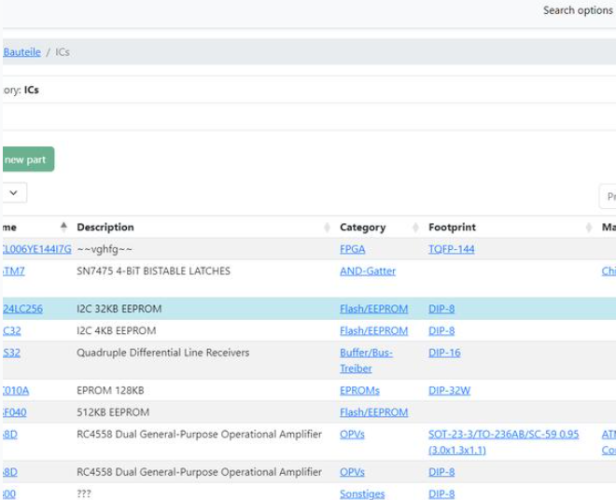Select Quadruple Differential Line Receivers text
The height and width of the screenshot is (500, 616).
pos(163,353)
